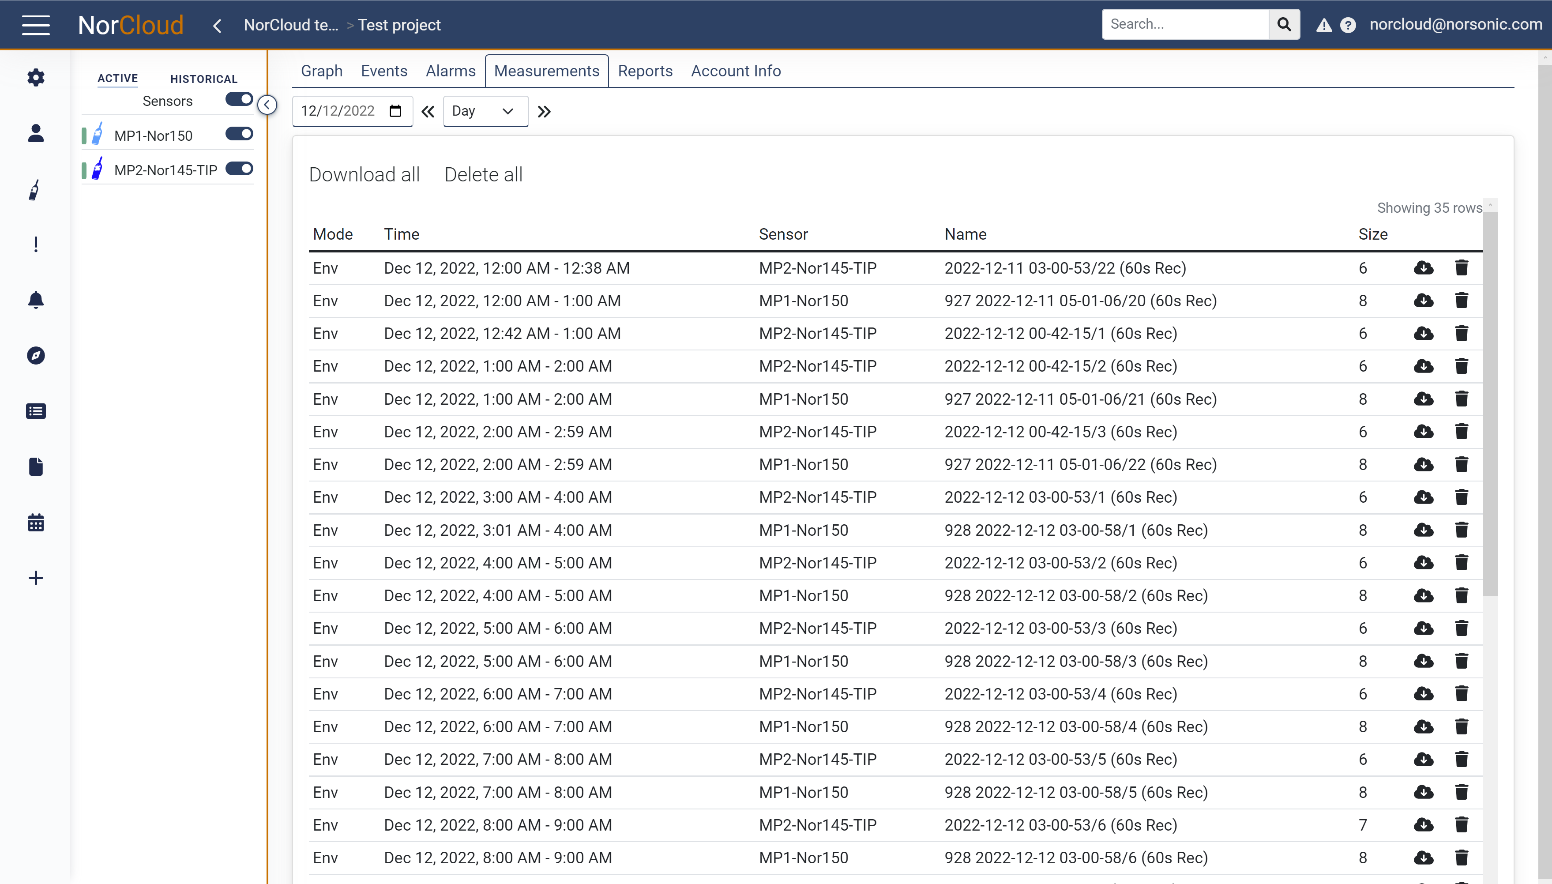The height and width of the screenshot is (884, 1552).
Task: Select the ACTIVE sensors tab
Action: 118,78
